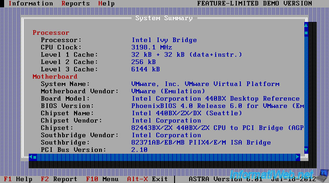This screenshot has width=329, height=183.
Task: Click the 'Southbridge Vendor:' label
Action: [x=80, y=135]
